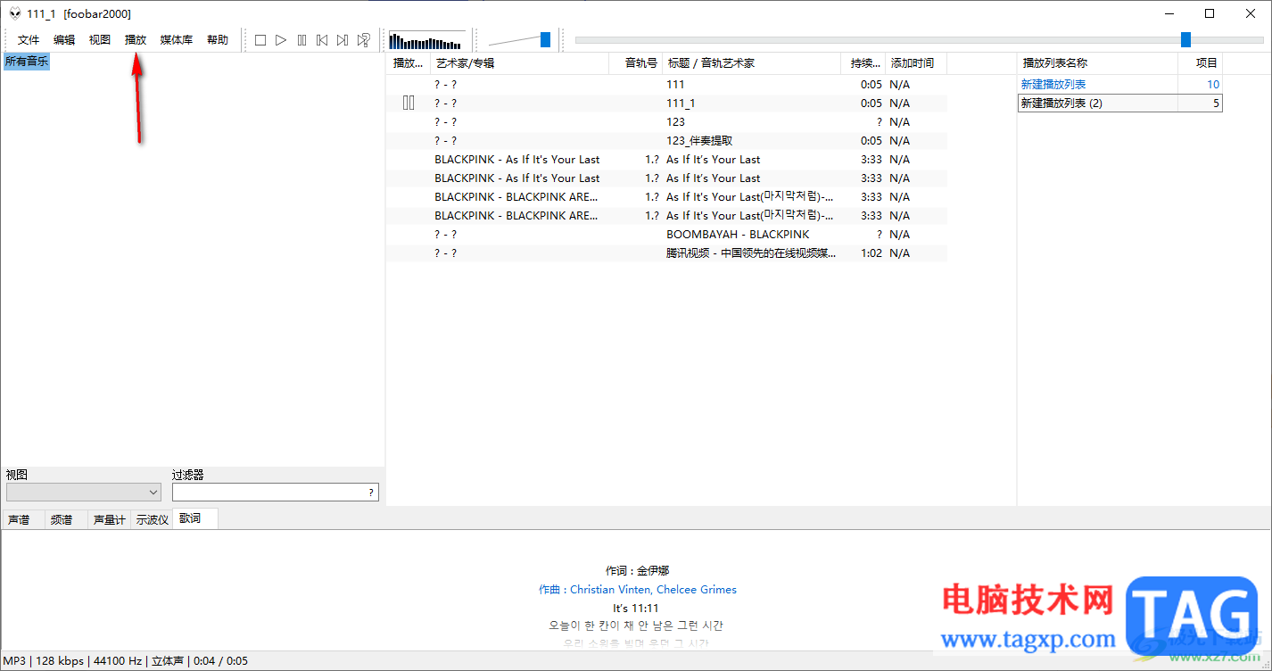
Task: Click the Pause button in toolbar
Action: tap(301, 40)
